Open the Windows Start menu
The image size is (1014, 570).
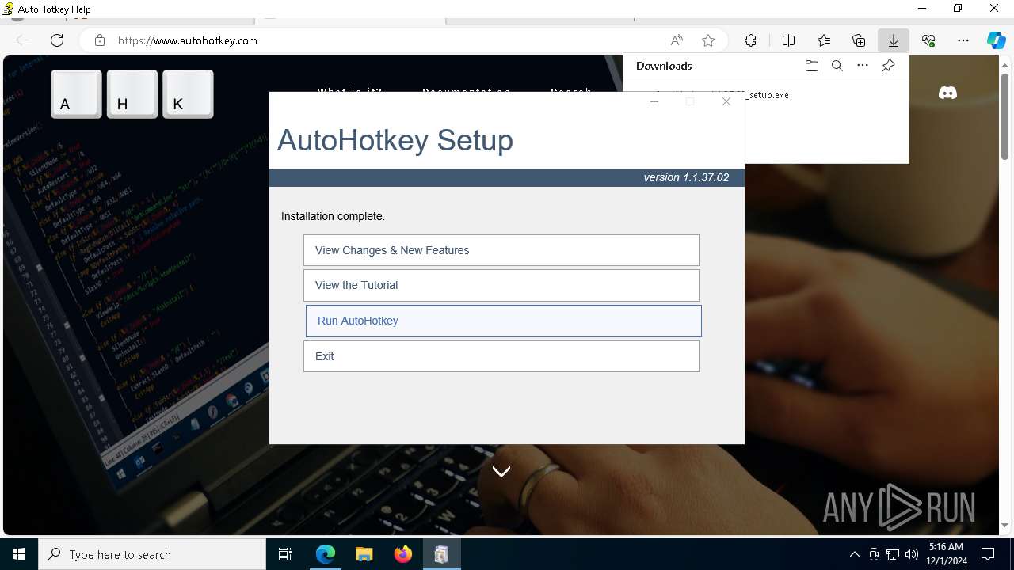coord(19,554)
